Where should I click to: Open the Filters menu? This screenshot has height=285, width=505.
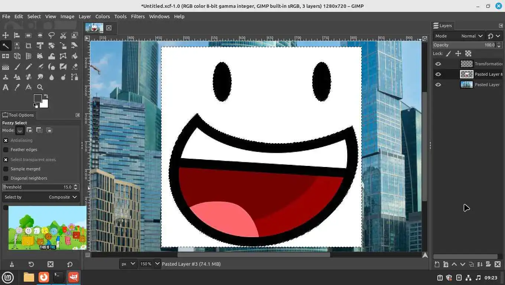click(x=138, y=16)
